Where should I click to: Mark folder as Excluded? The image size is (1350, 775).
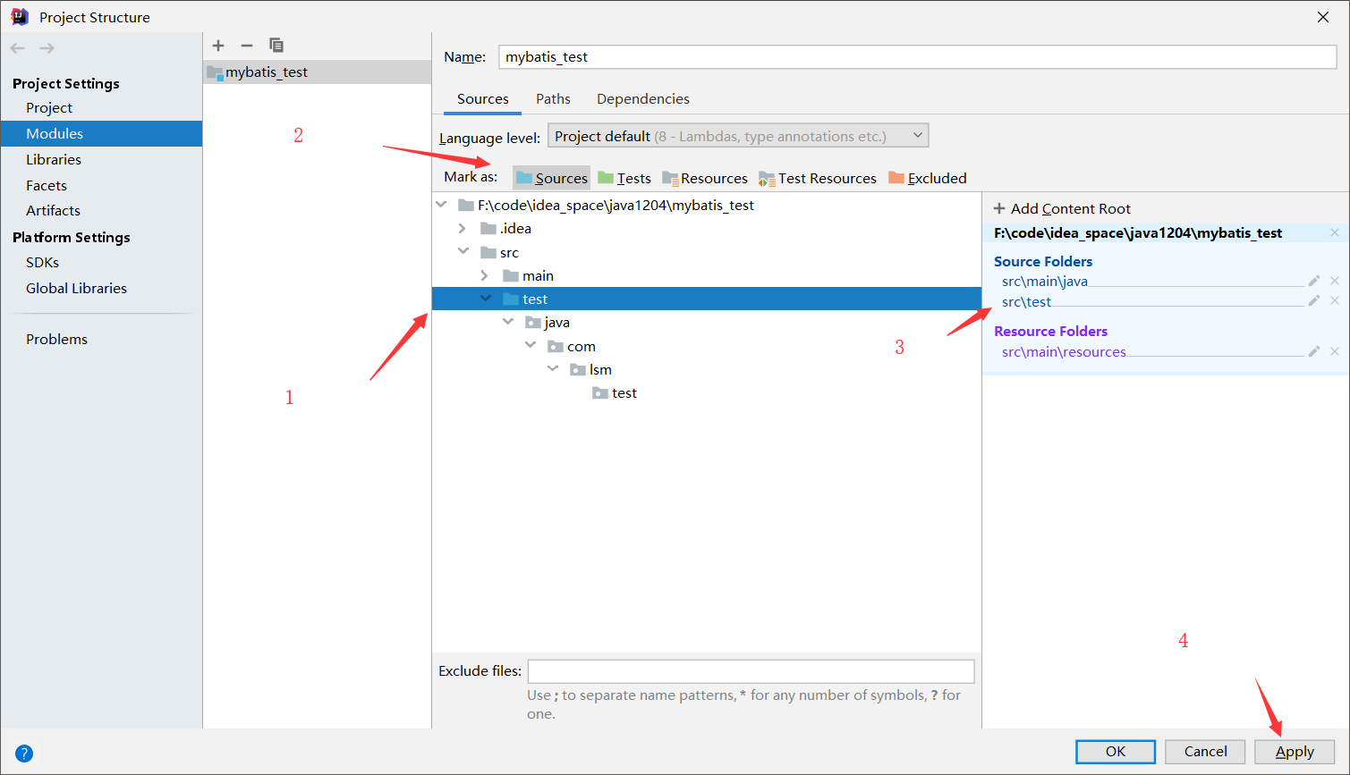coord(928,178)
